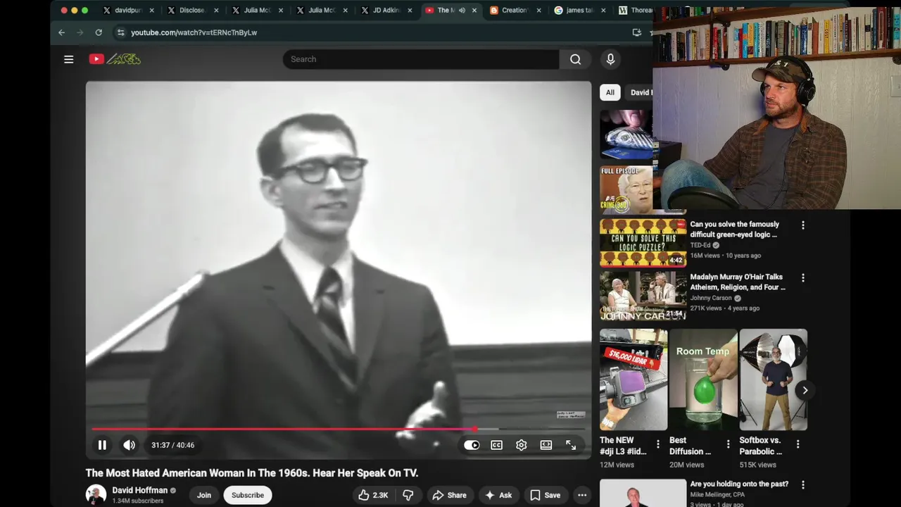Turn on closed captions (CC)
This screenshot has height=507, width=901.
pyautogui.click(x=497, y=445)
